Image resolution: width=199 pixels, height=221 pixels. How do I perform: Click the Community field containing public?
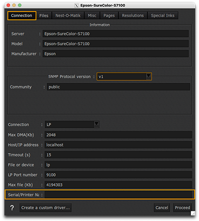[118, 87]
